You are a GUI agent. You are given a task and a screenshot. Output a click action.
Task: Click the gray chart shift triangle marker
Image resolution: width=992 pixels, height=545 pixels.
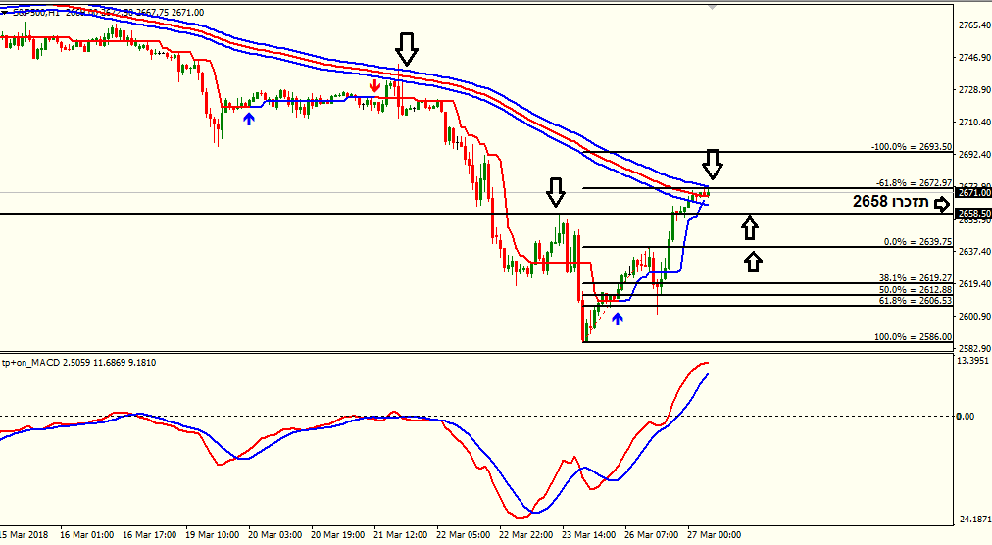[713, 7]
